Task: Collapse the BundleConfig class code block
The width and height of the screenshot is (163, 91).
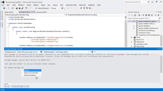Action: 8,27
